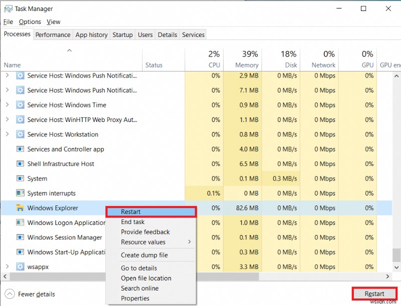This screenshot has width=401, height=306.
Task: Open the Options menu
Action: tap(30, 21)
